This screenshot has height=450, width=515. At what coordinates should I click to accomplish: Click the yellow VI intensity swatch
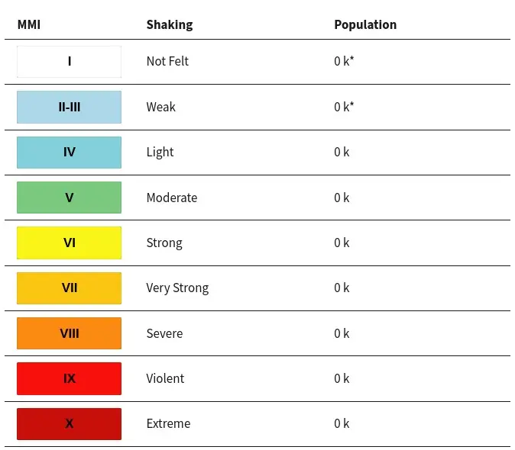pyautogui.click(x=69, y=243)
